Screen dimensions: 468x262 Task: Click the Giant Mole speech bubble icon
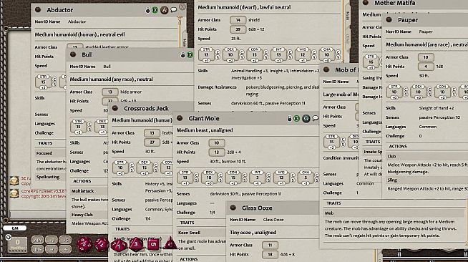pyautogui.click(x=315, y=118)
